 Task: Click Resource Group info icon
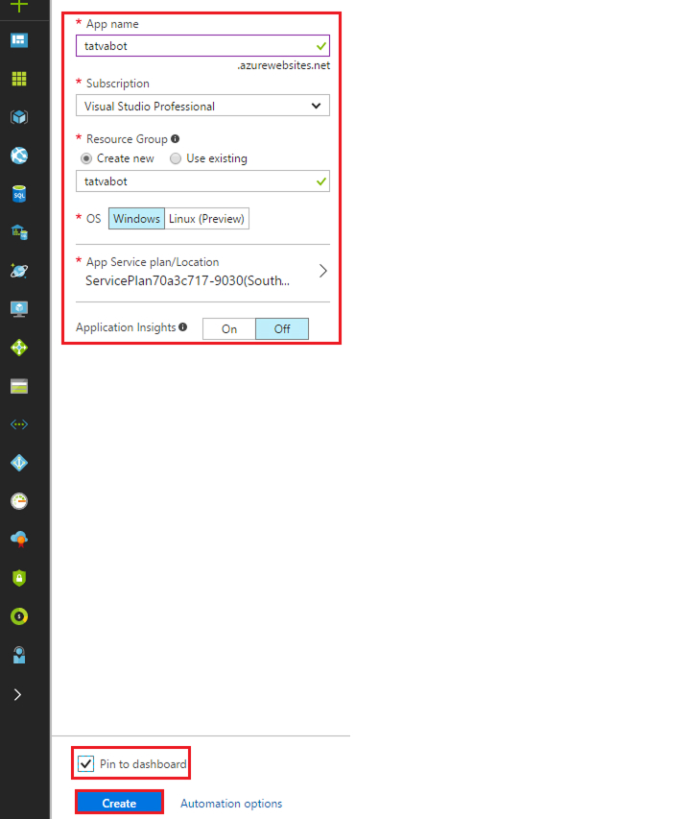point(176,138)
